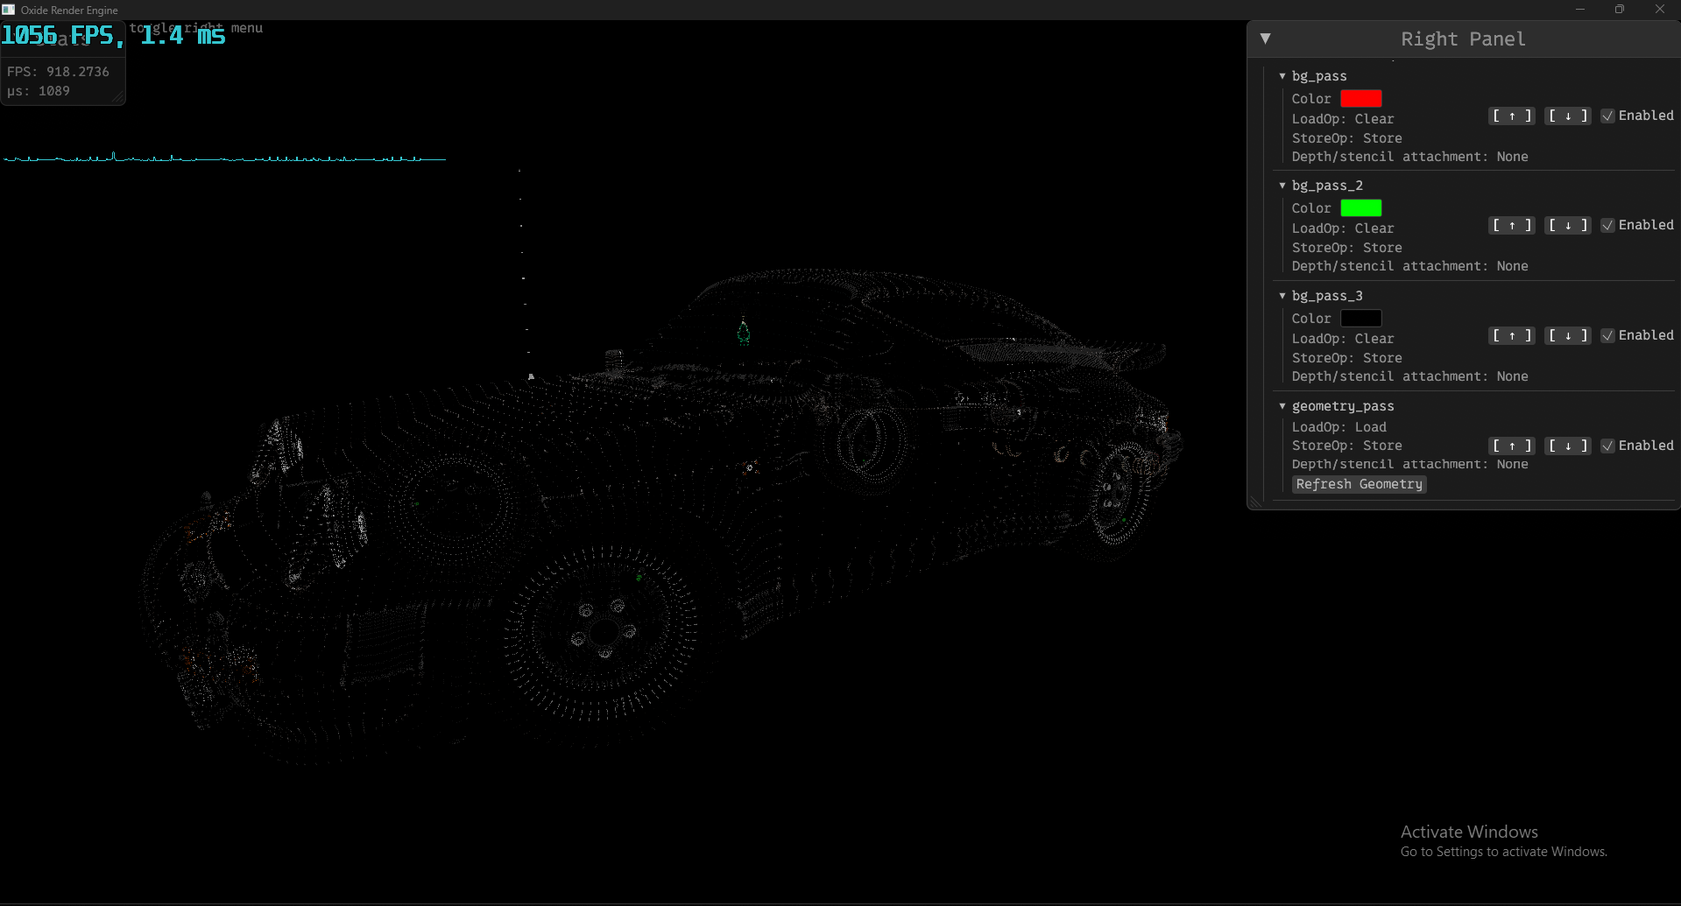Move geometry_pass down with arrow button
Viewport: 1681px width, 906px height.
pos(1568,446)
